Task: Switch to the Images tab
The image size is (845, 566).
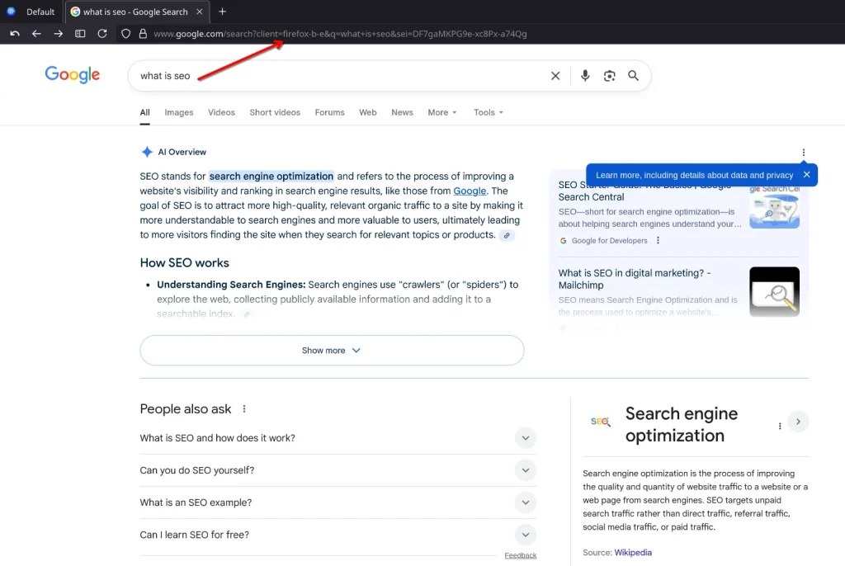Action: coord(179,113)
